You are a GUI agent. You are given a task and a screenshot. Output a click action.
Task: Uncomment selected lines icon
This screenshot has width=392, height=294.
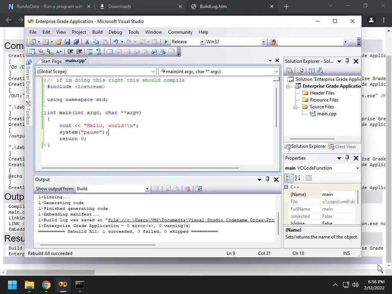pos(99,52)
